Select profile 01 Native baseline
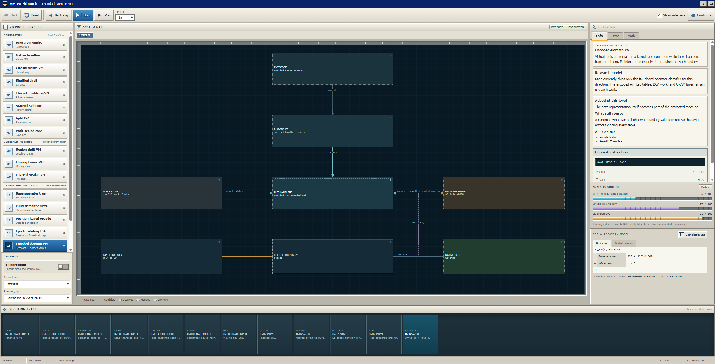This screenshot has width=715, height=364. [x=35, y=57]
